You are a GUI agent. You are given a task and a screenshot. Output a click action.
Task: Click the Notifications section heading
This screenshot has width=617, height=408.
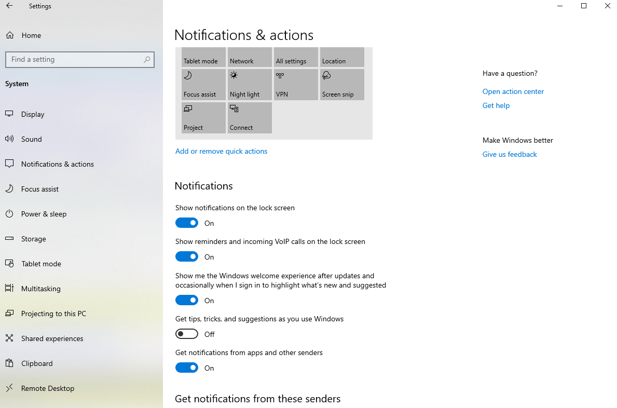coord(204,186)
